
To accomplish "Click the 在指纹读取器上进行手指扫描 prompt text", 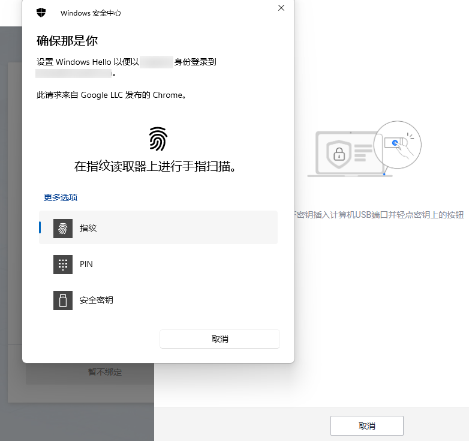I will tap(155, 166).
